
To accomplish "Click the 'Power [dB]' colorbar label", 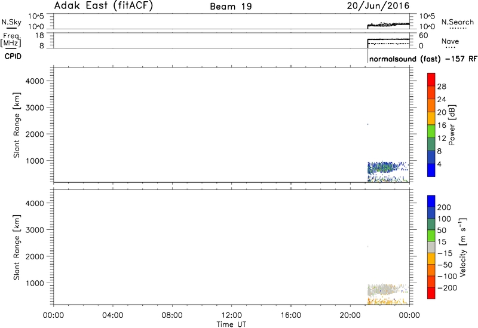I will pyautogui.click(x=452, y=125).
